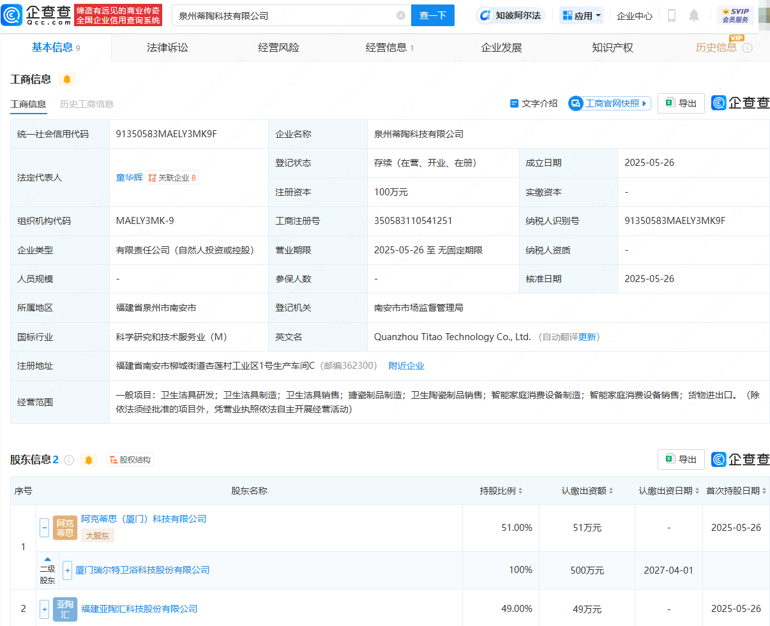The height and width of the screenshot is (626, 770).
Task: Click the 查一下 search button
Action: [x=432, y=15]
